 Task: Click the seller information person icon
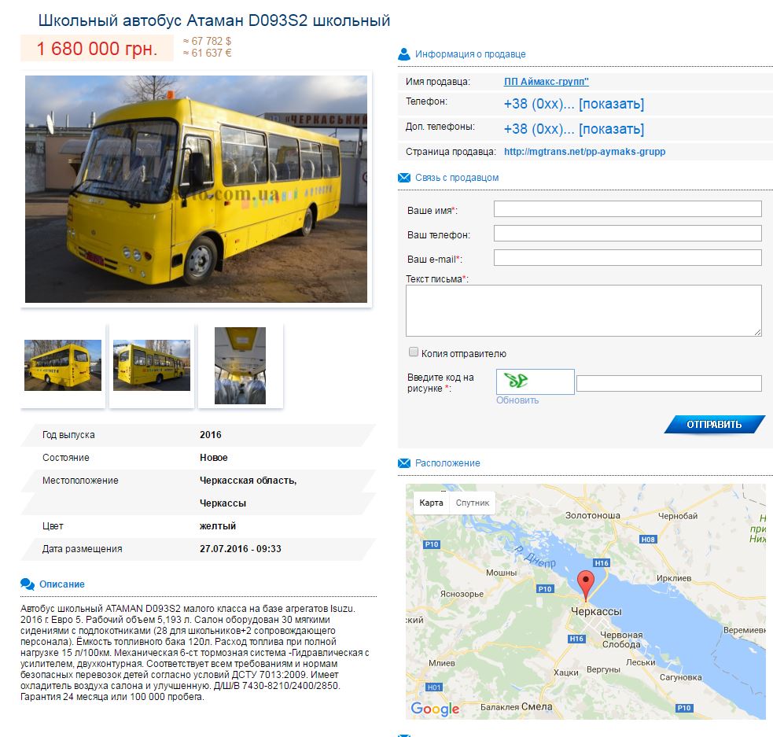tap(404, 54)
